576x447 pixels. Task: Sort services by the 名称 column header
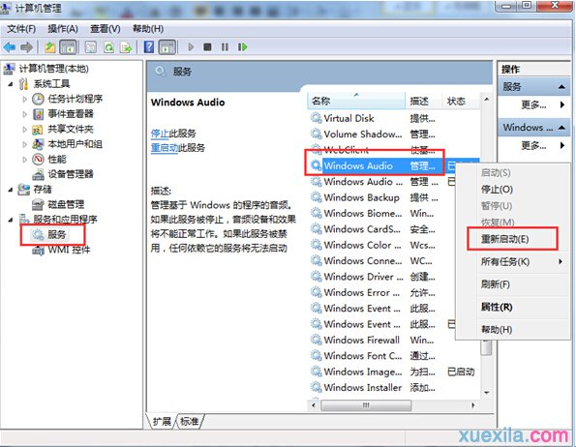[356, 101]
